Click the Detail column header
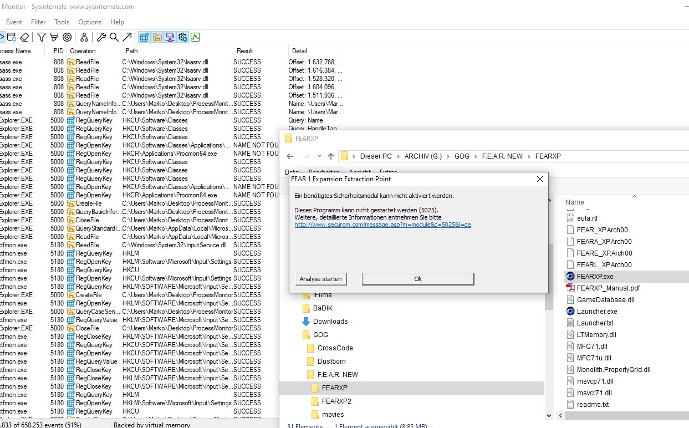The image size is (689, 428). (316, 51)
